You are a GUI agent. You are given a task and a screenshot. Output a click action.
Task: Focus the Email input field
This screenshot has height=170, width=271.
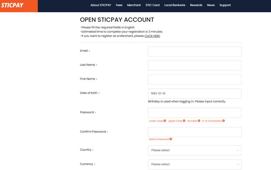(195, 51)
